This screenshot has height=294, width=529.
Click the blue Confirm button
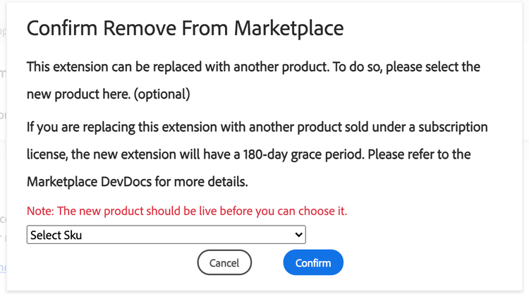(x=312, y=263)
